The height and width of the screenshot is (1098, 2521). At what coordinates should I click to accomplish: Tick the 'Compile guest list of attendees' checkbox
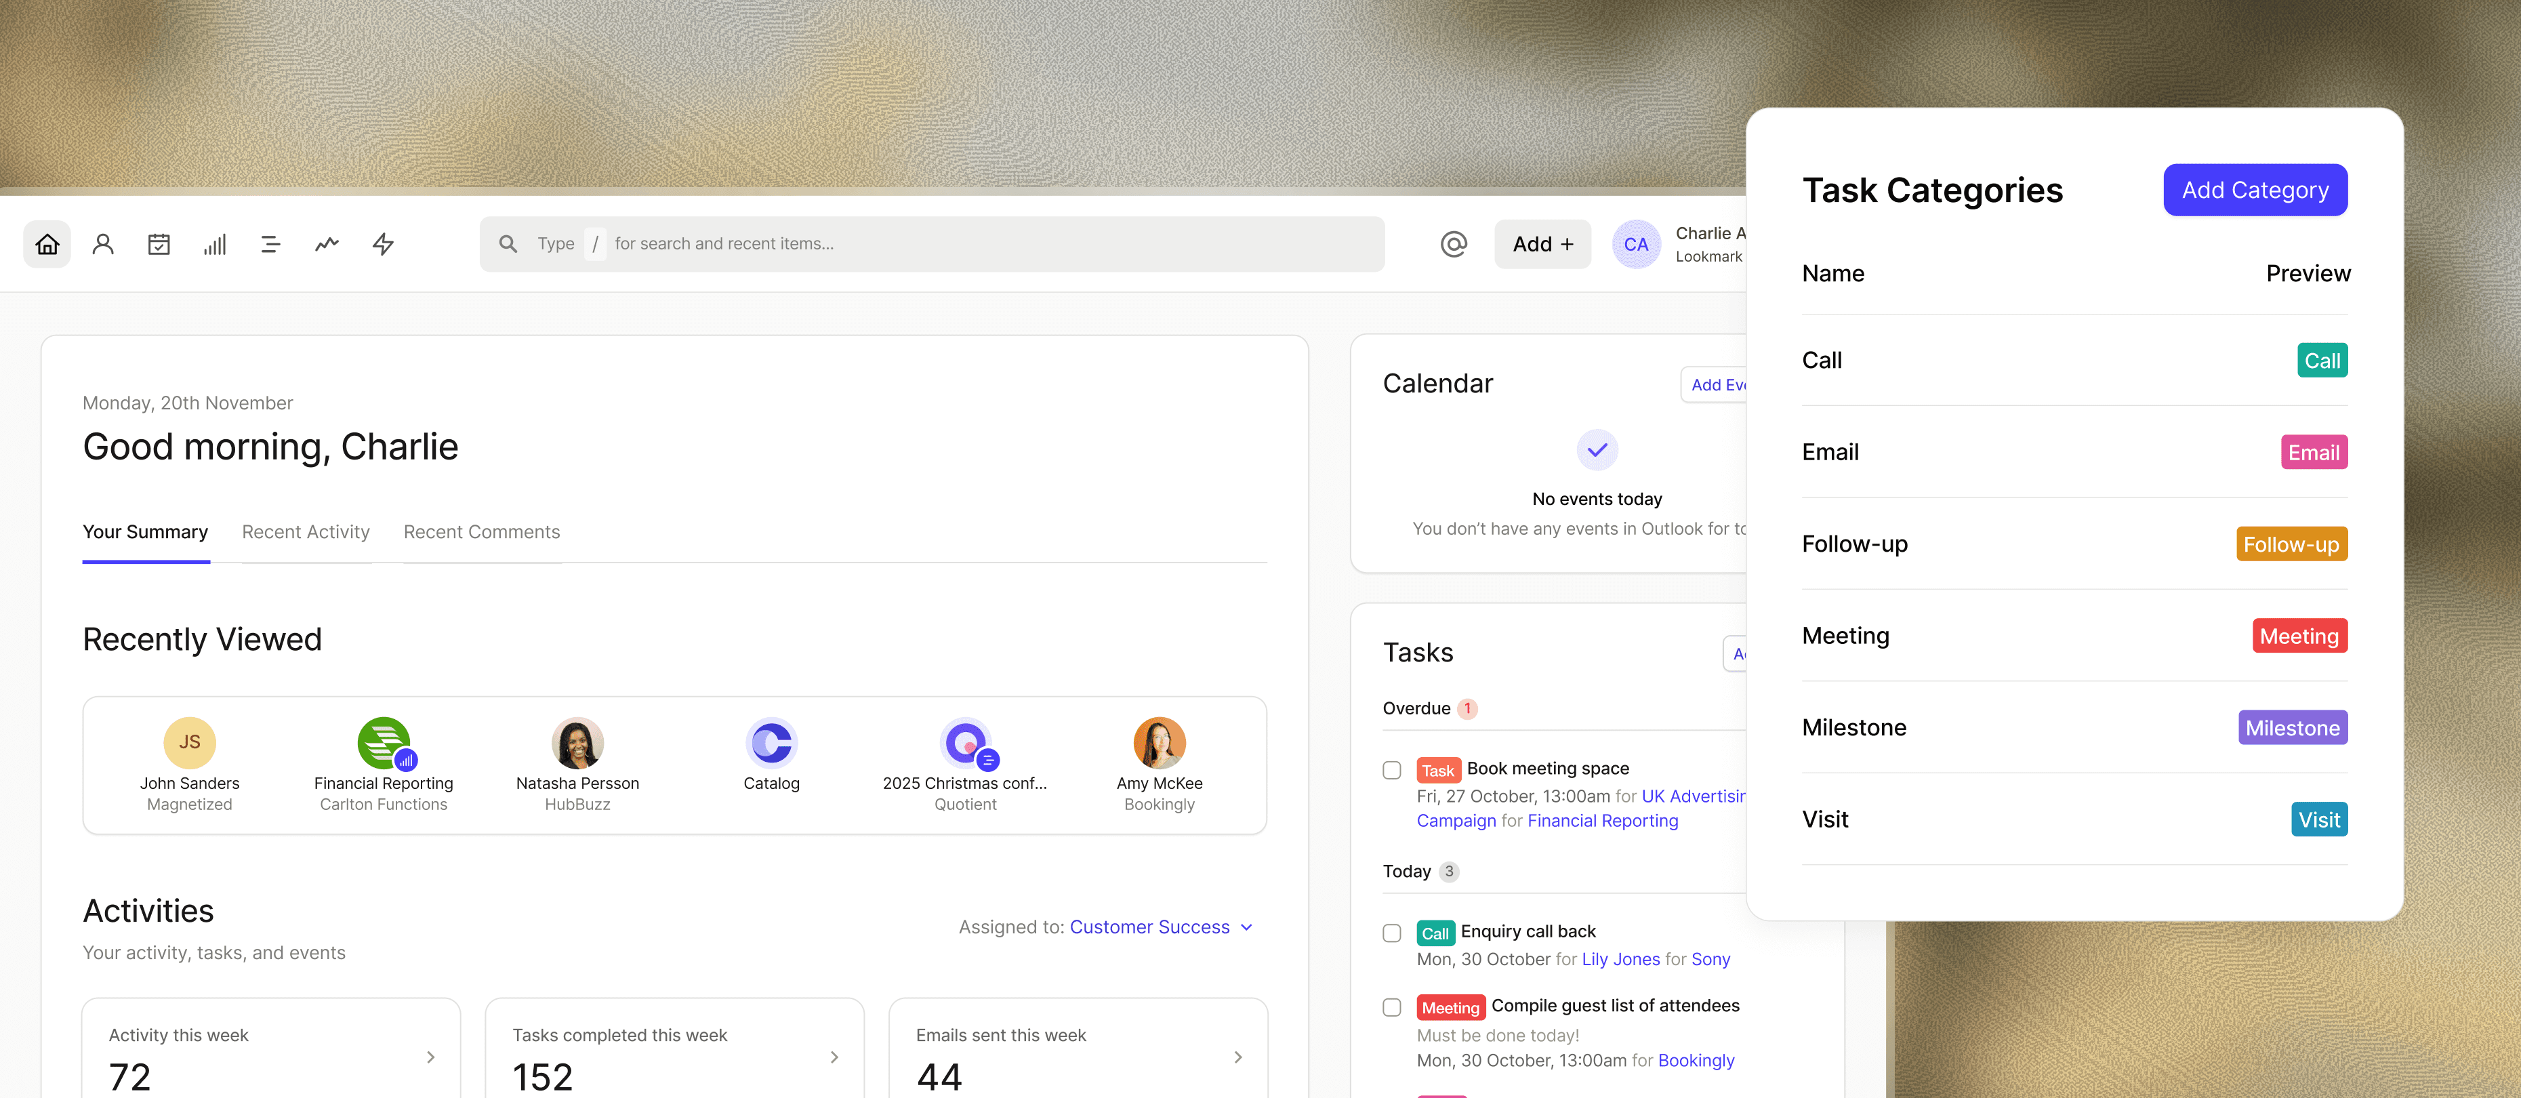click(x=1391, y=1007)
